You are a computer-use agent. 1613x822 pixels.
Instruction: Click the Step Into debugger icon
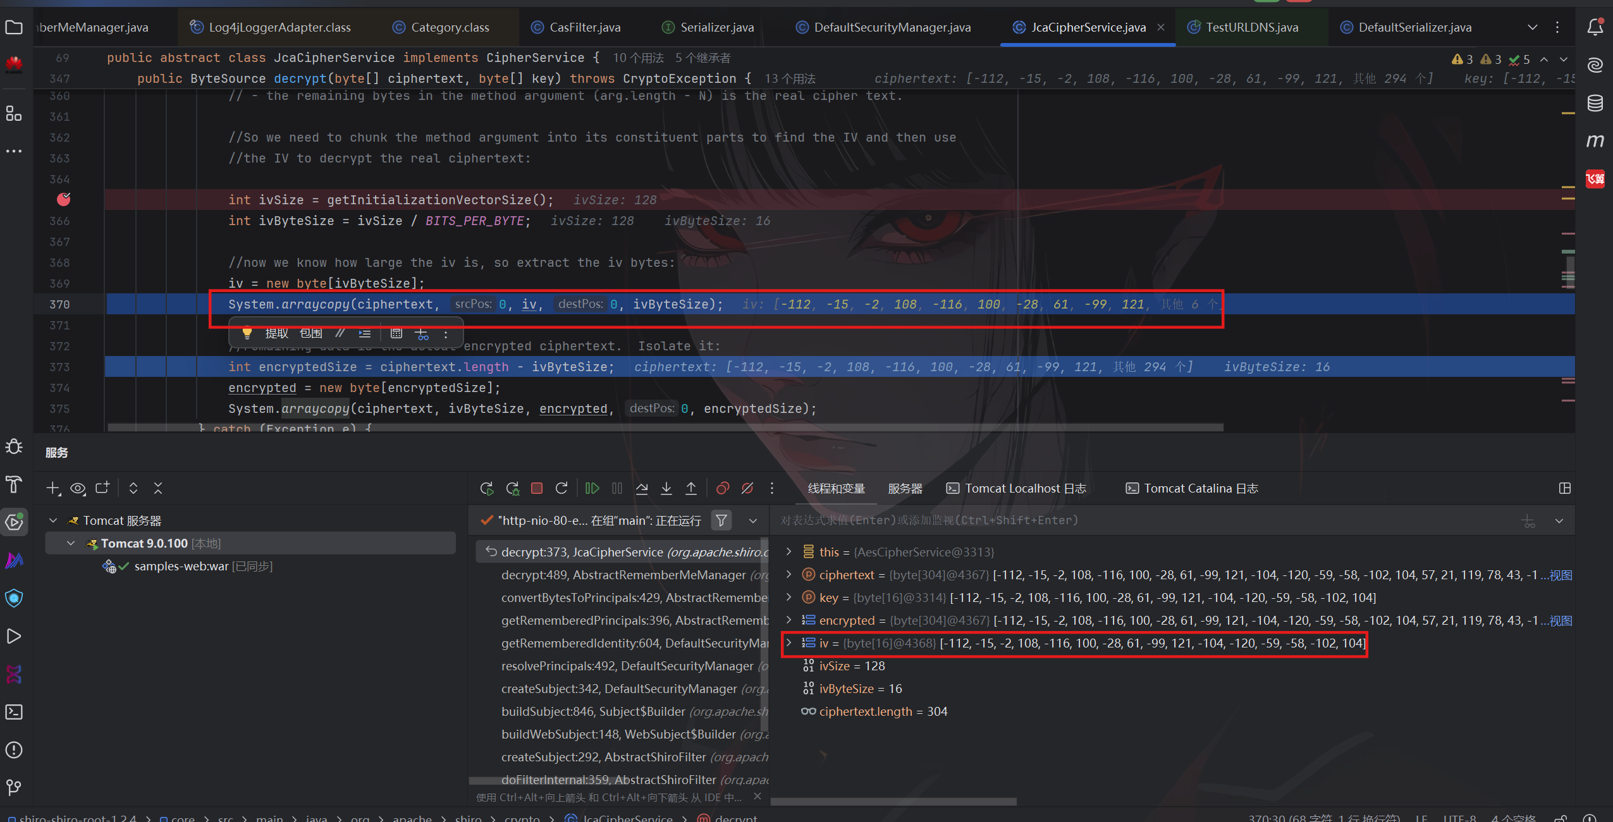pos(666,488)
